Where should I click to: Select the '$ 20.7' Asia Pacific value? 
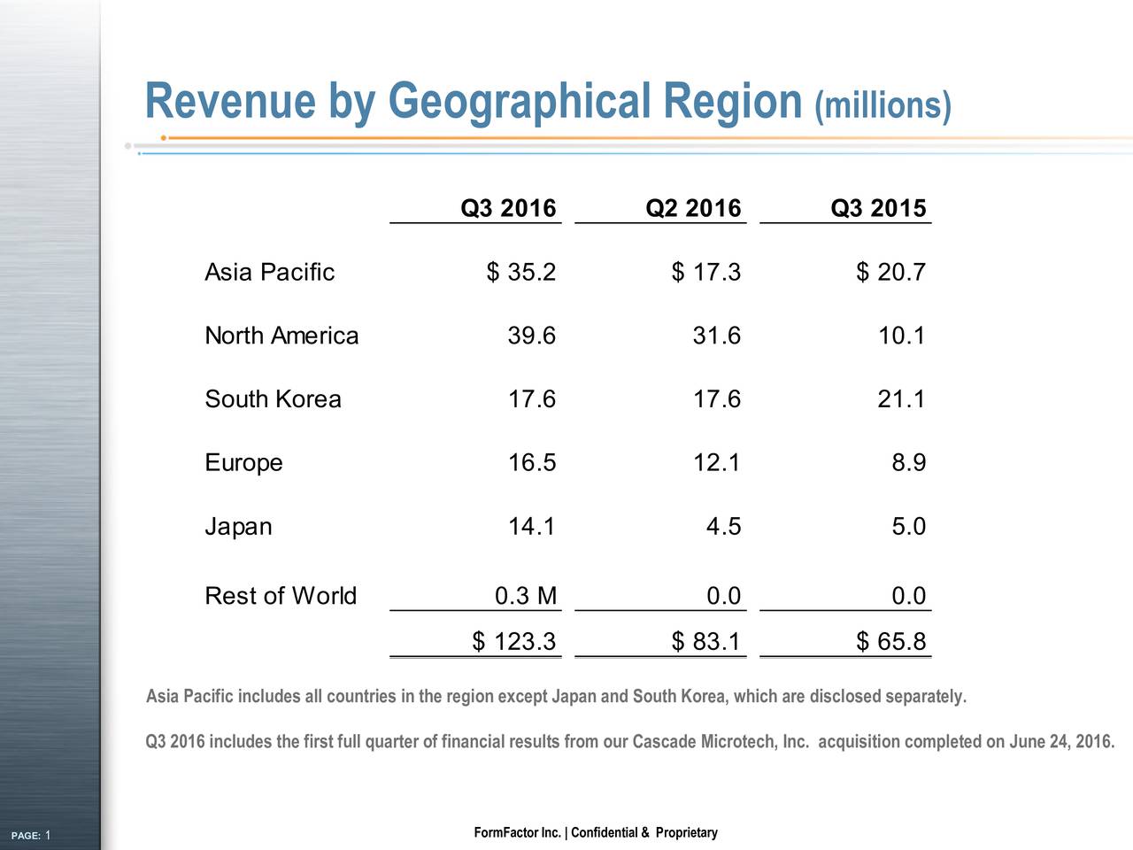click(891, 272)
